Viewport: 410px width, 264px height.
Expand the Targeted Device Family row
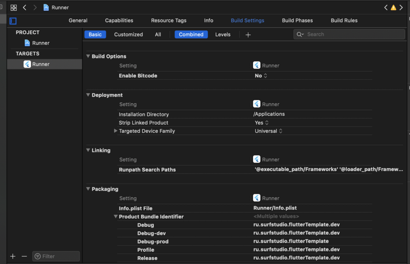tap(116, 131)
